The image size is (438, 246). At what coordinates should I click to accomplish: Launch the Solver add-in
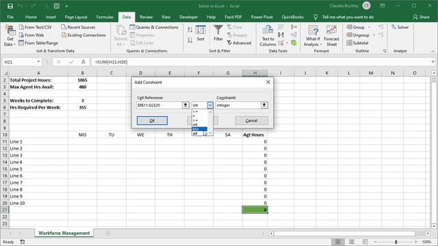400,27
